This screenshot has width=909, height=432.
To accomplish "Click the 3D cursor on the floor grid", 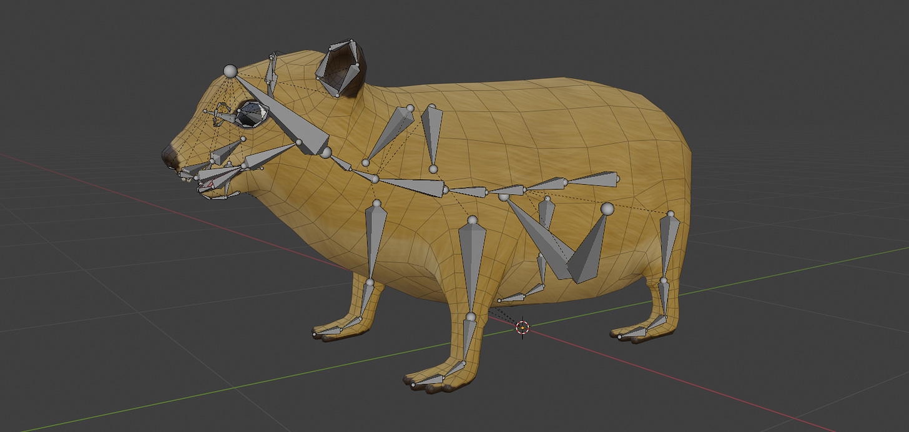I will (523, 327).
